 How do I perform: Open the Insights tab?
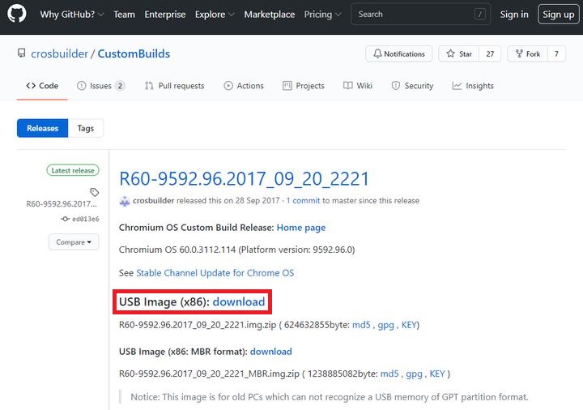click(x=473, y=86)
